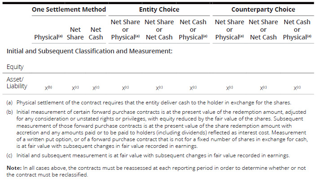Select "Net Share or Physical" under Entity Choice
This screenshot has width=317, height=181.
pyautogui.click(x=125, y=29)
